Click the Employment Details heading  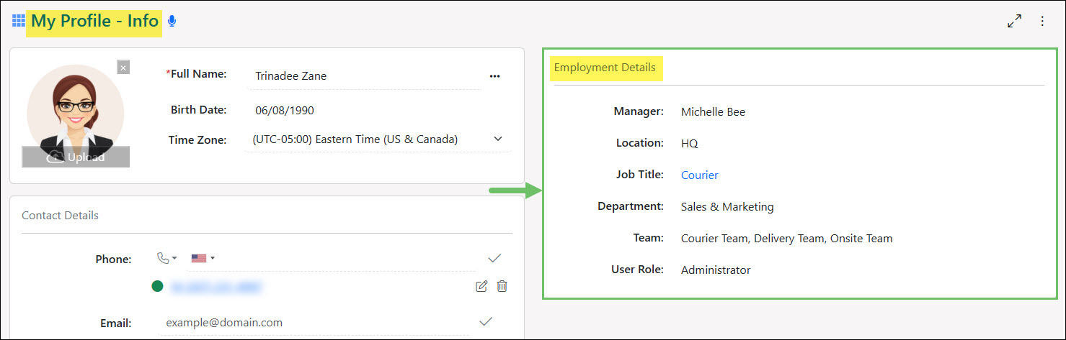click(605, 68)
